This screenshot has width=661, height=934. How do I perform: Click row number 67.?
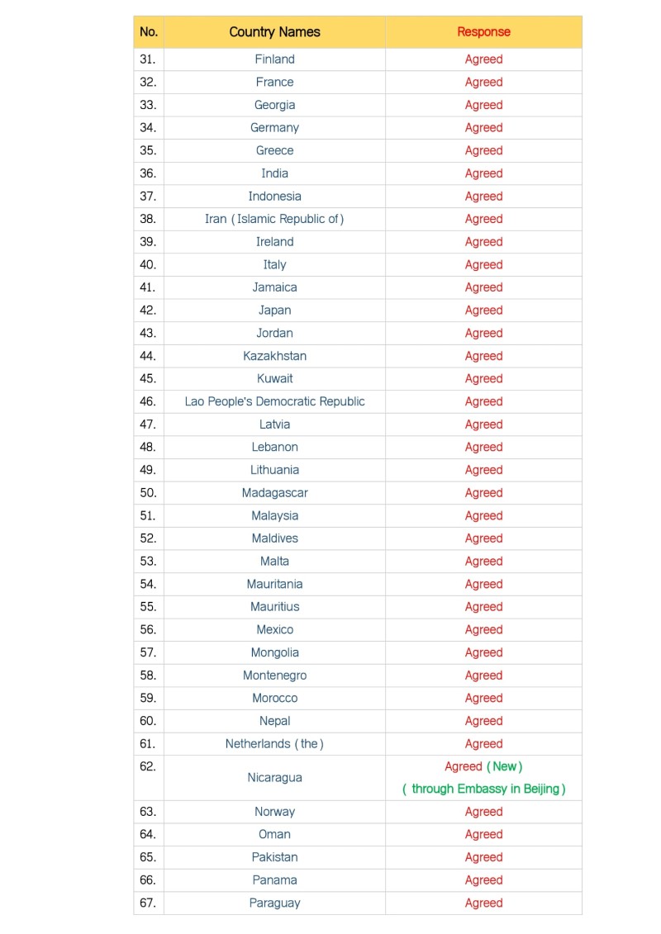click(148, 903)
